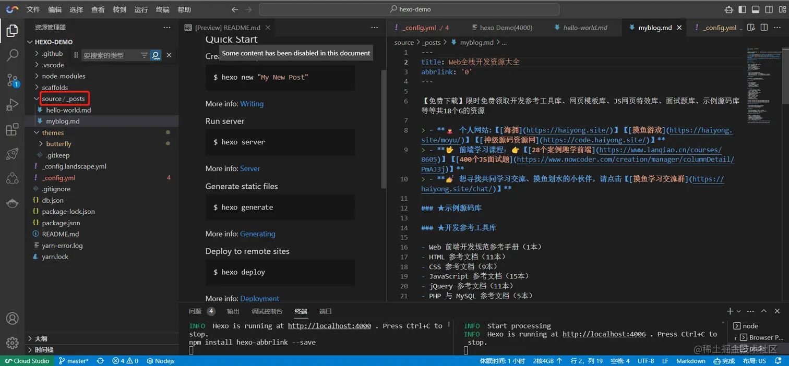This screenshot has height=366, width=789.
Task: Click the Cloud Studio logo at top left
Action: (13, 9)
